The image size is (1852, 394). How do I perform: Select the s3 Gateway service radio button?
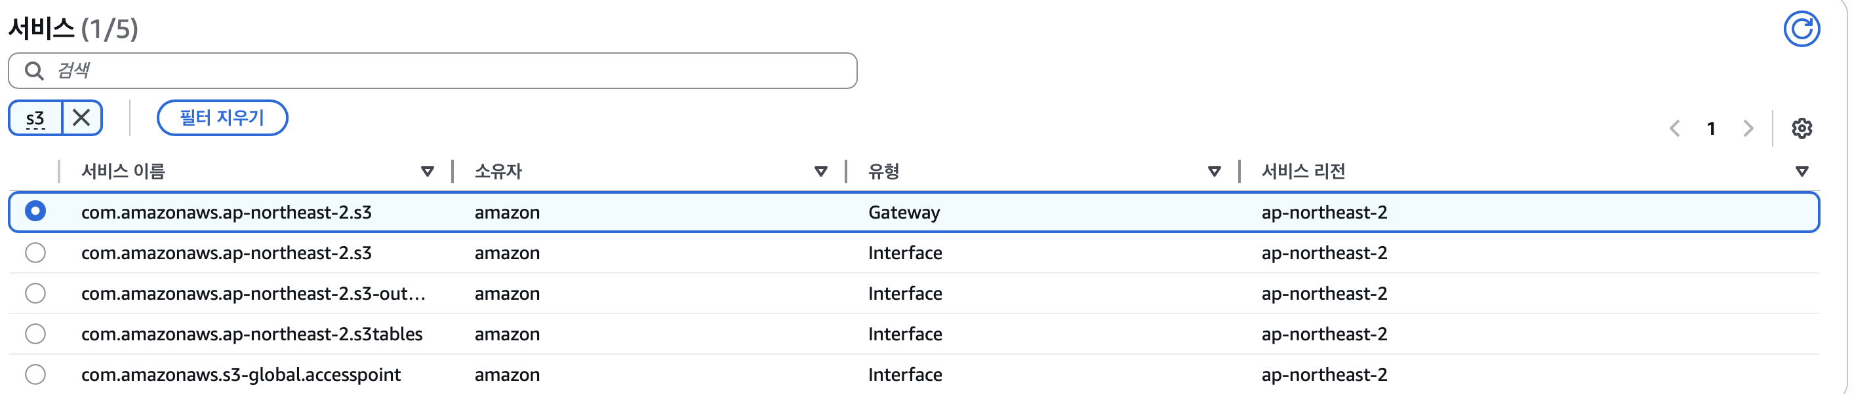pyautogui.click(x=35, y=211)
